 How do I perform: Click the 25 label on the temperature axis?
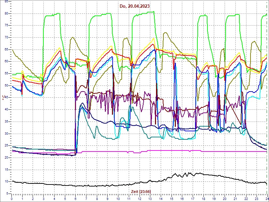click(x=6, y=146)
